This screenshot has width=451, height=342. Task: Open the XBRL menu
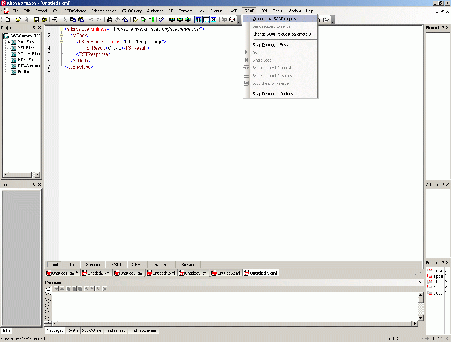click(264, 11)
